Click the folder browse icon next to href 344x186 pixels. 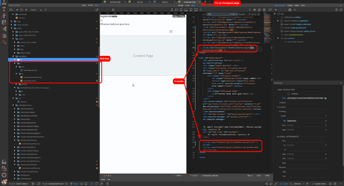[326, 98]
